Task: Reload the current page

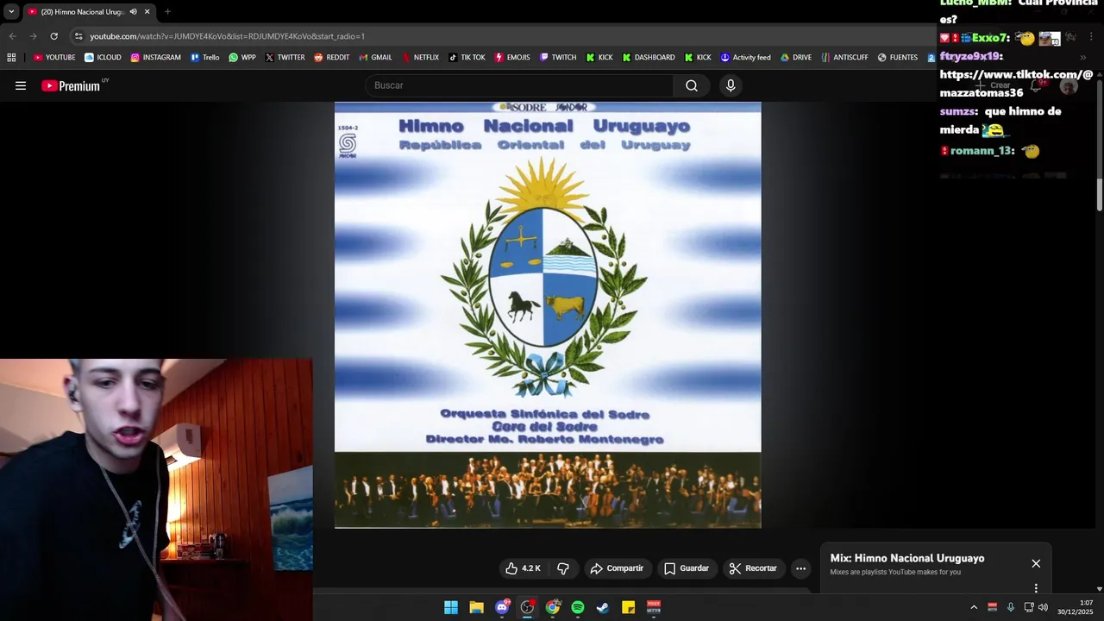Action: (53, 36)
